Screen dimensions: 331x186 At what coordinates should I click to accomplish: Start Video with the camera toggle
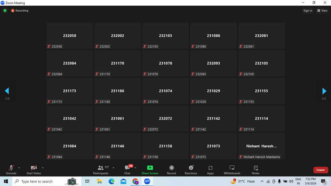33,169
